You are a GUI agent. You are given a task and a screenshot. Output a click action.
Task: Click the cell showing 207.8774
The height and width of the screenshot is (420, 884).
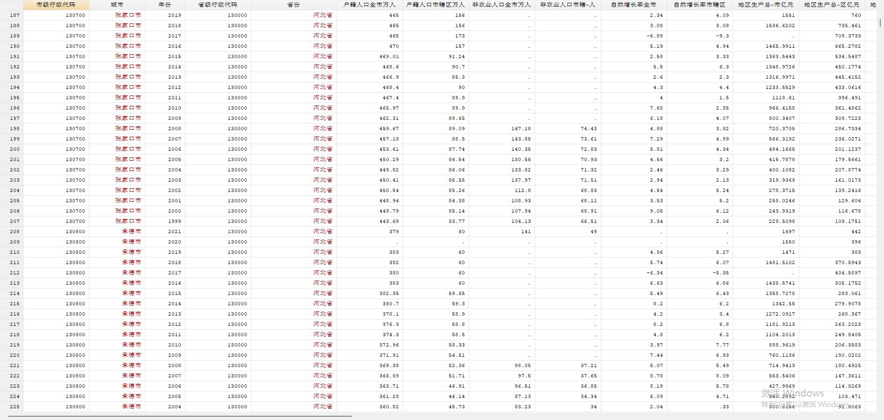(x=832, y=170)
